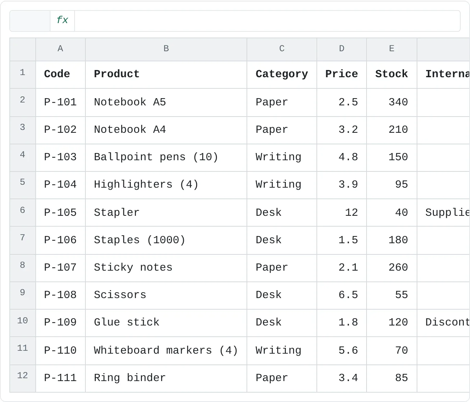The image size is (470, 402).
Task: Select column C header
Action: pos(282,49)
